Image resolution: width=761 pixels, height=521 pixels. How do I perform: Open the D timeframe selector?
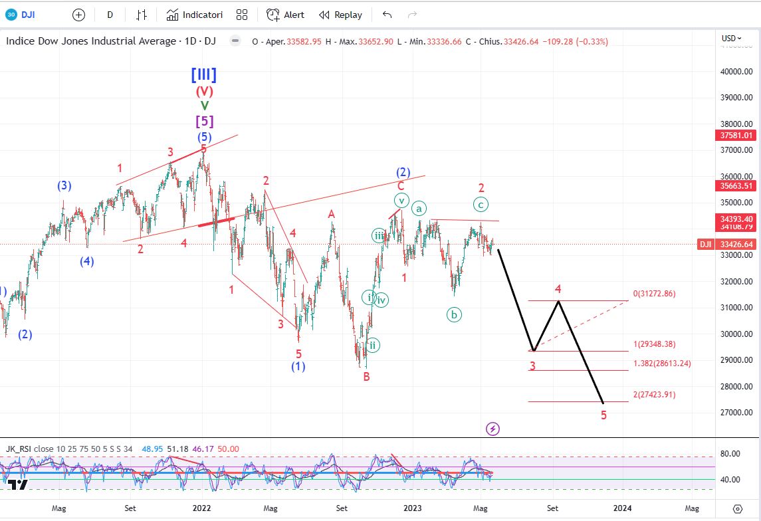110,15
